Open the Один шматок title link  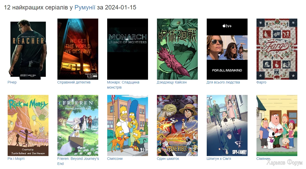(x=168, y=159)
